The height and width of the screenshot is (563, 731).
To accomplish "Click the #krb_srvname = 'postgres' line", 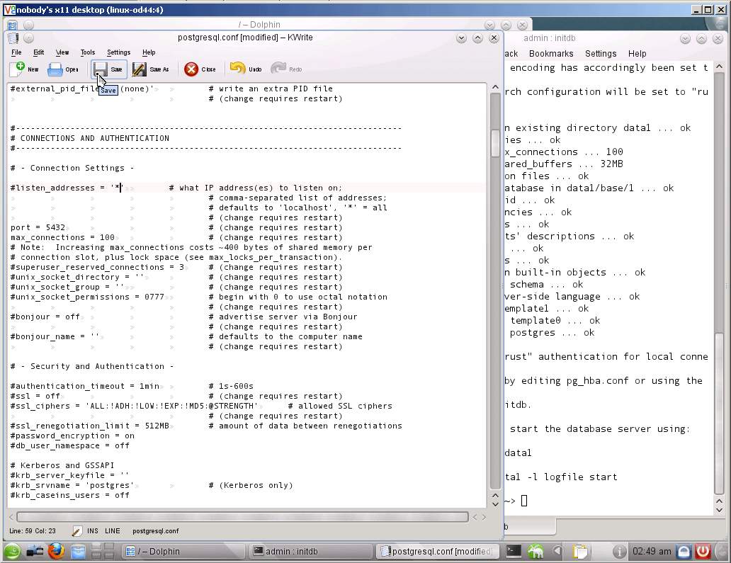I will (x=72, y=485).
